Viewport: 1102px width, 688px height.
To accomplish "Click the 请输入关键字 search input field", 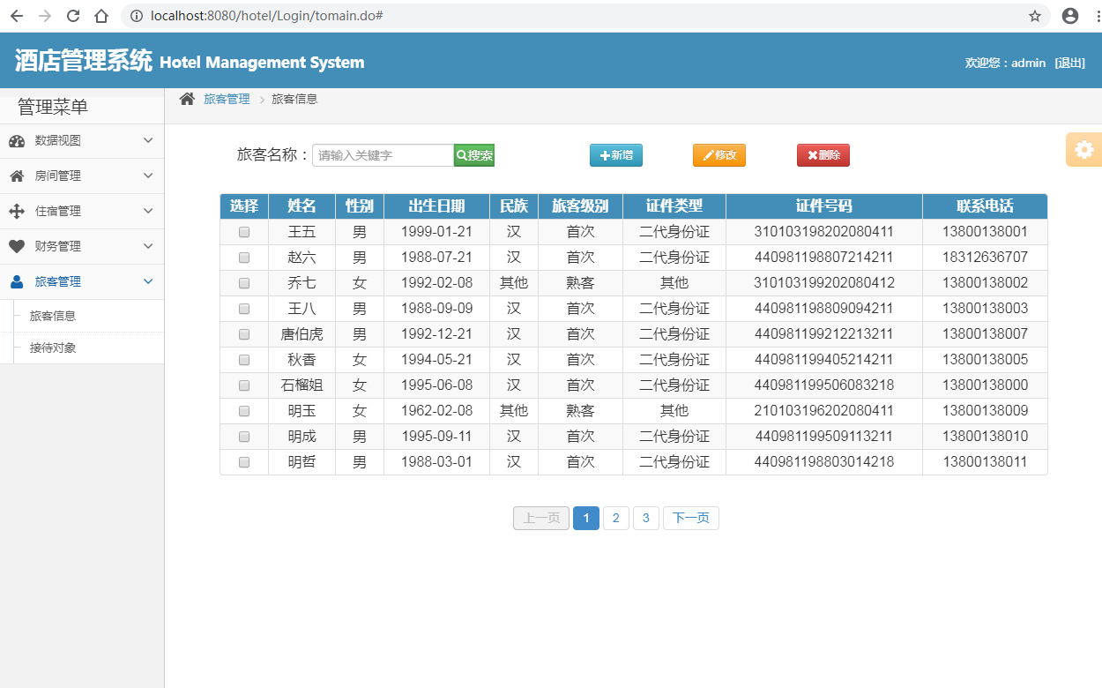I will point(382,154).
